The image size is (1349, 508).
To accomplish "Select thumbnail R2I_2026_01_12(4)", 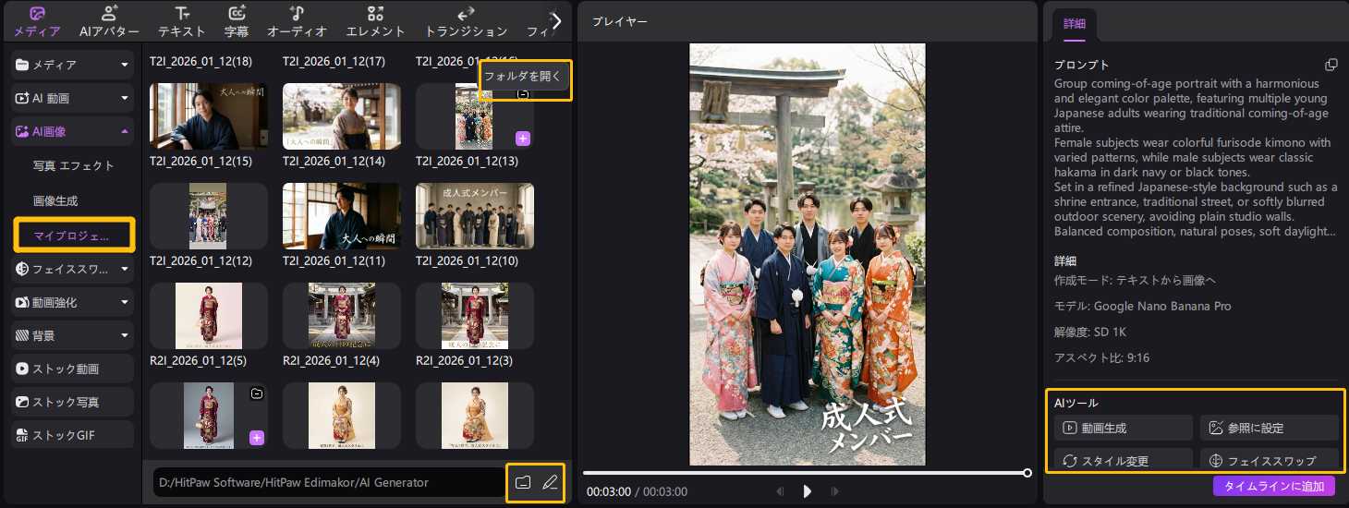I will pyautogui.click(x=342, y=316).
